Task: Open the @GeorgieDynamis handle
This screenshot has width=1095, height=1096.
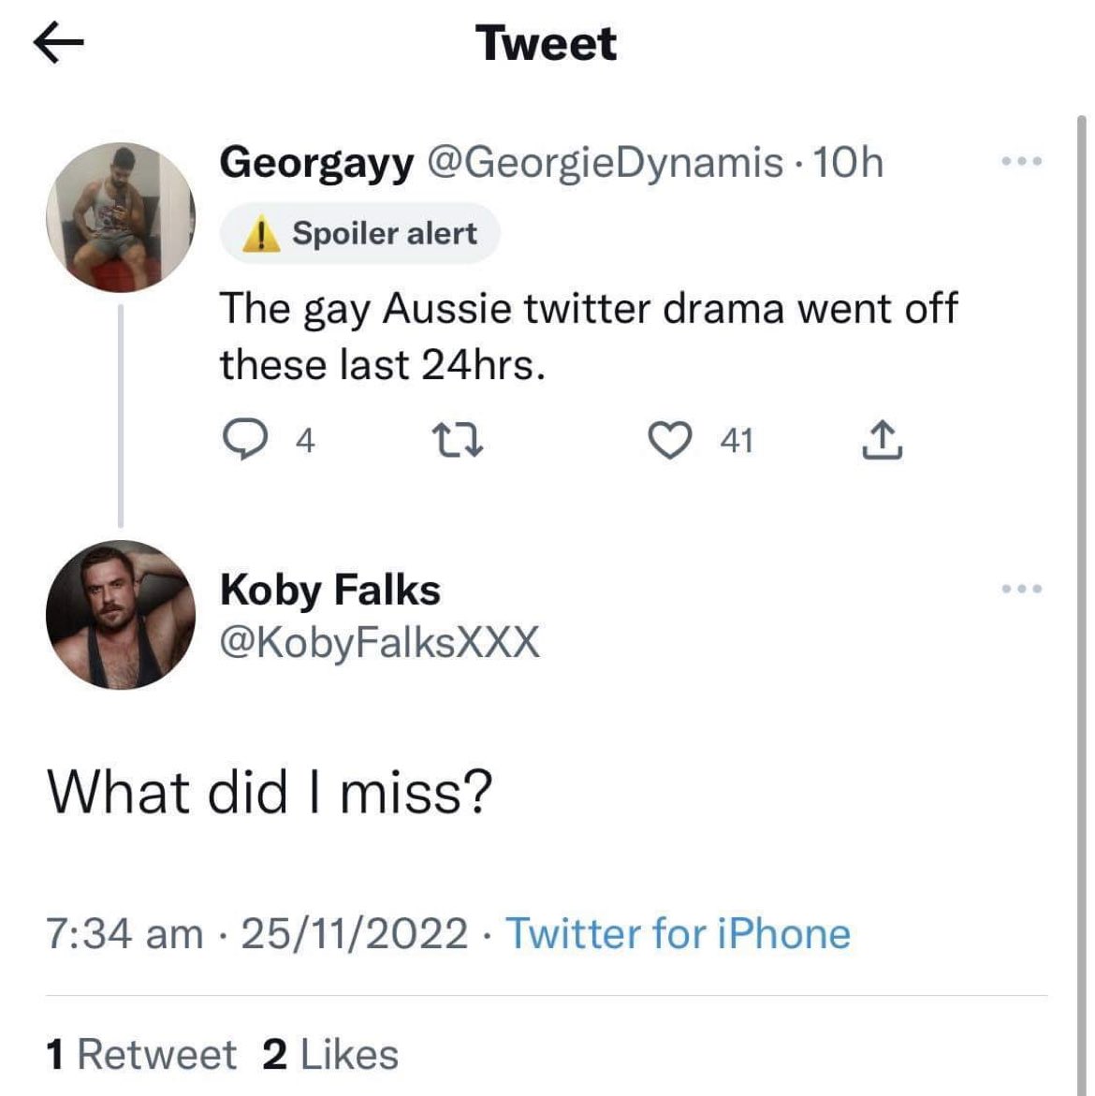Action: point(606,164)
